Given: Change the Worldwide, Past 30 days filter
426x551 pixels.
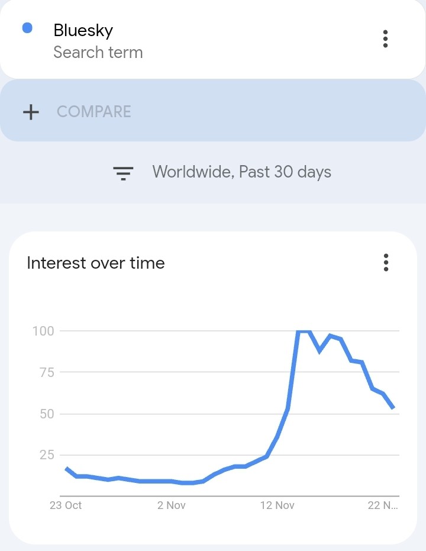Looking at the screenshot, I should pos(241,172).
